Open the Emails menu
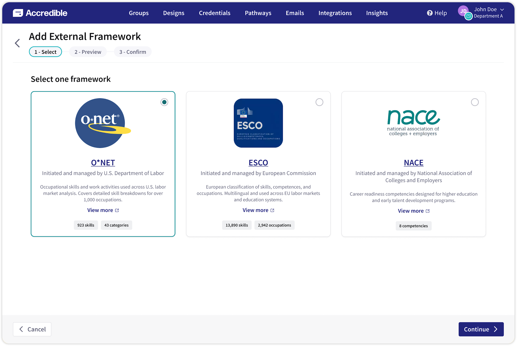Screen dimensions: 517x346 (x=295, y=13)
